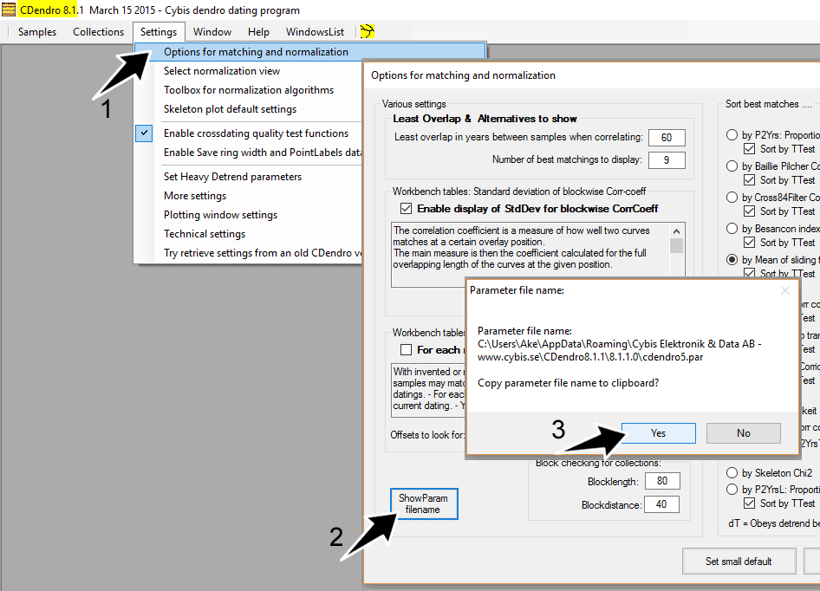This screenshot has height=591, width=820.
Task: Open the Settings menu
Action: [x=159, y=32]
